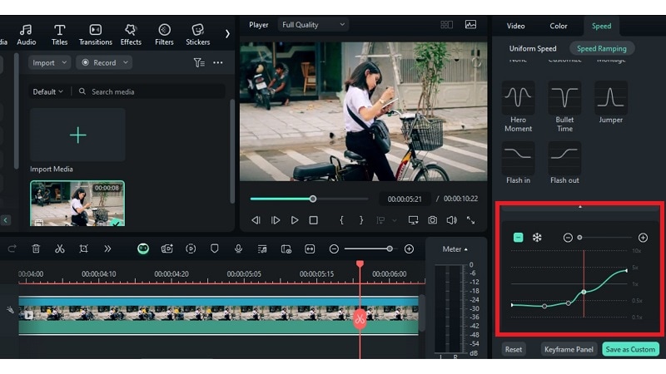666x374 pixels.
Task: Switch to Uniform Speed mode
Action: point(533,48)
